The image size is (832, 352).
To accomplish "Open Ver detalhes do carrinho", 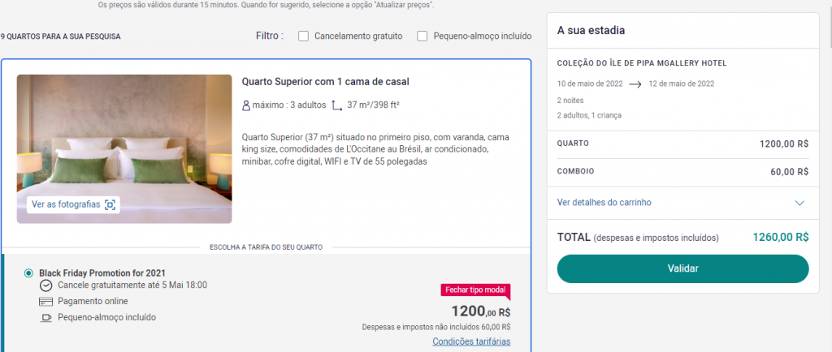I will 604,202.
